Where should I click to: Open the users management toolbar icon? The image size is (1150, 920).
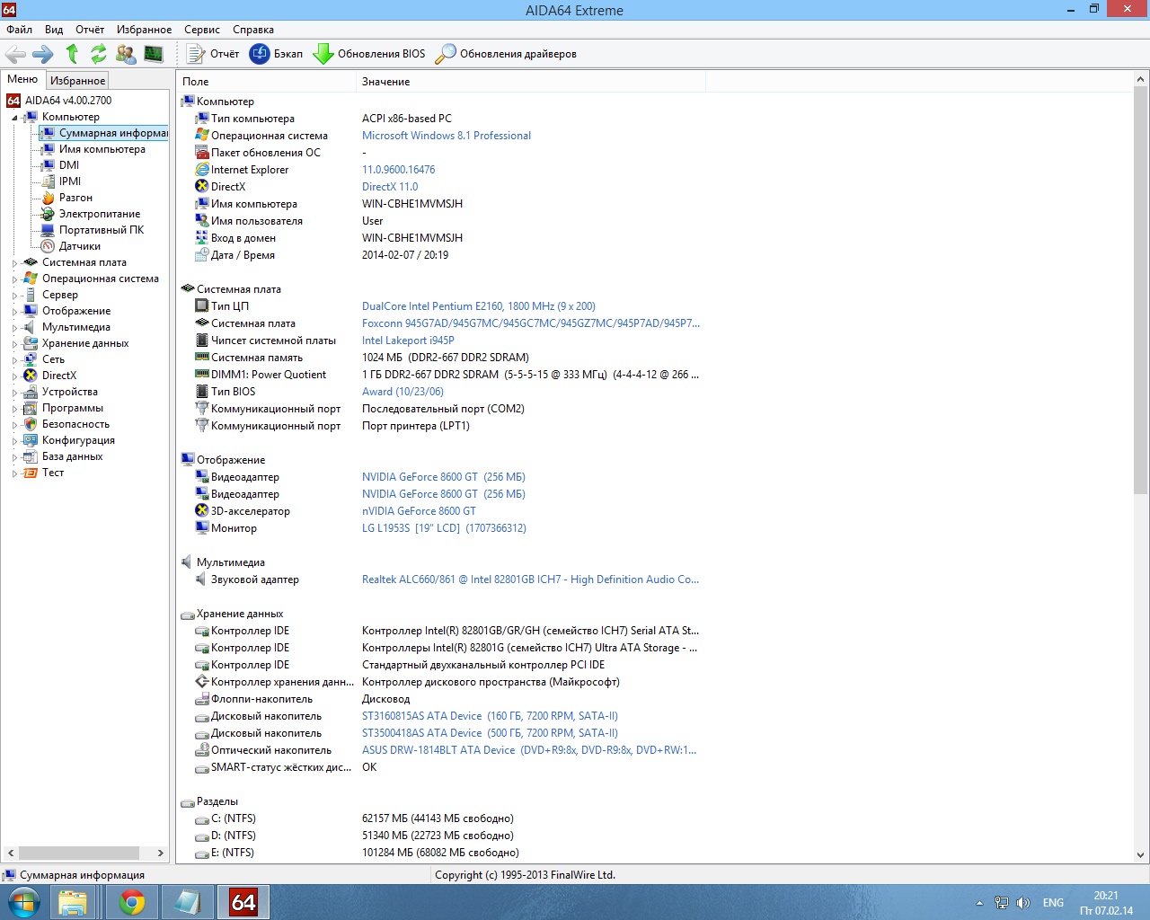[x=126, y=54]
